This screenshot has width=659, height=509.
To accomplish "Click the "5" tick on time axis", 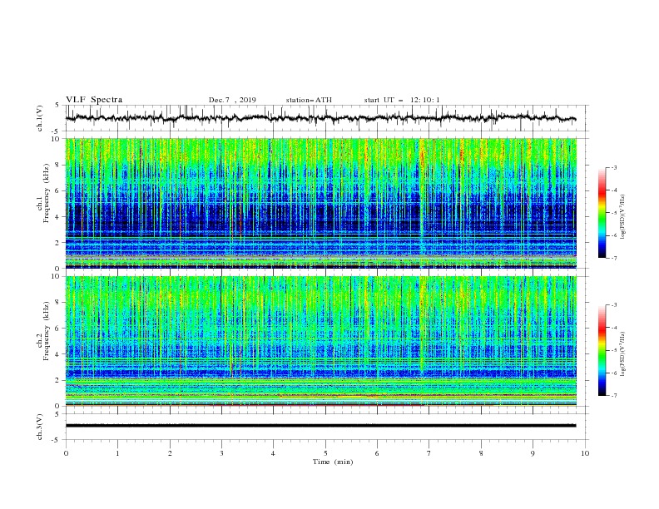I will pos(325,453).
